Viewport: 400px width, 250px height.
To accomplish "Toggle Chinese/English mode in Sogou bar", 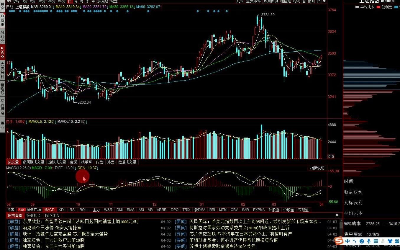I will (x=347, y=241).
